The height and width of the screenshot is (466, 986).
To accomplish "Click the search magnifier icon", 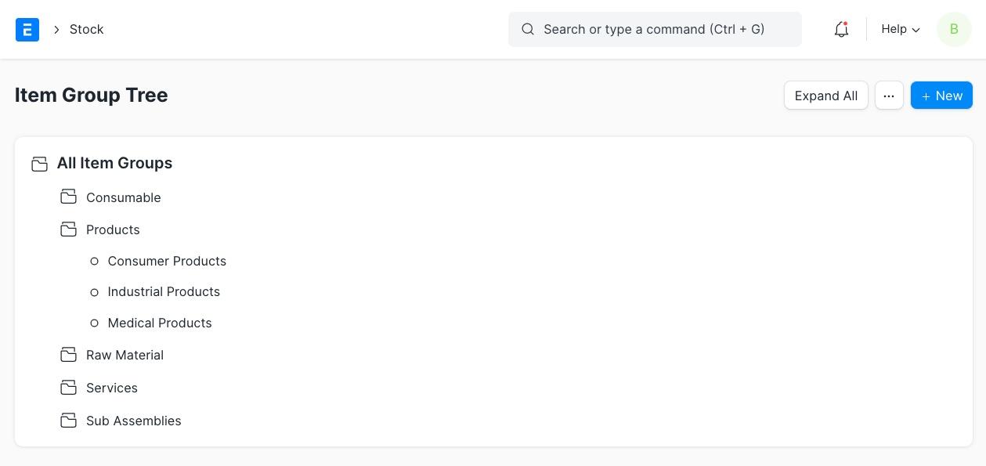I will (x=528, y=29).
